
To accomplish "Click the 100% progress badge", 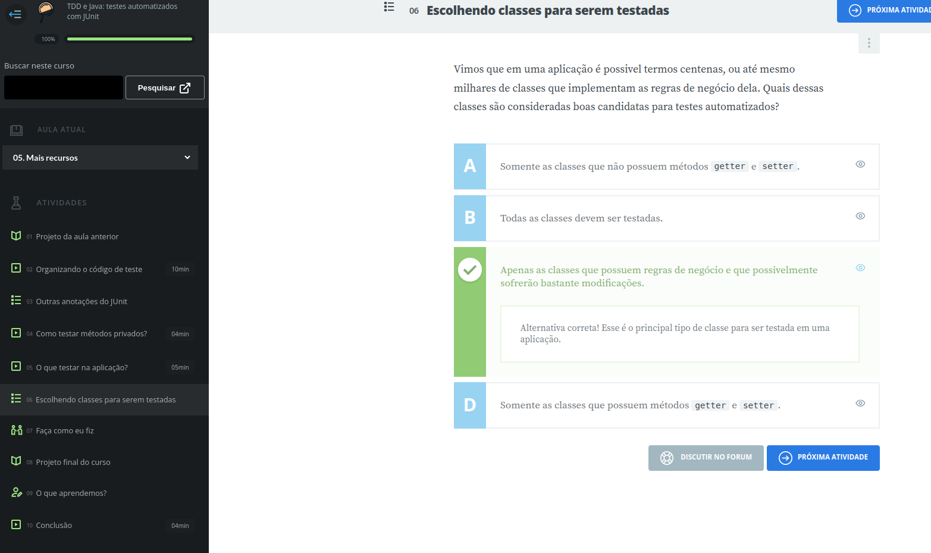I will tap(48, 39).
